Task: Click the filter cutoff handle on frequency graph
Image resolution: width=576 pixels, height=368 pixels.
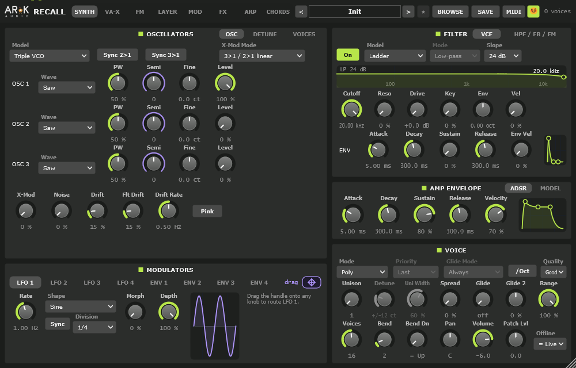Action: (564, 77)
